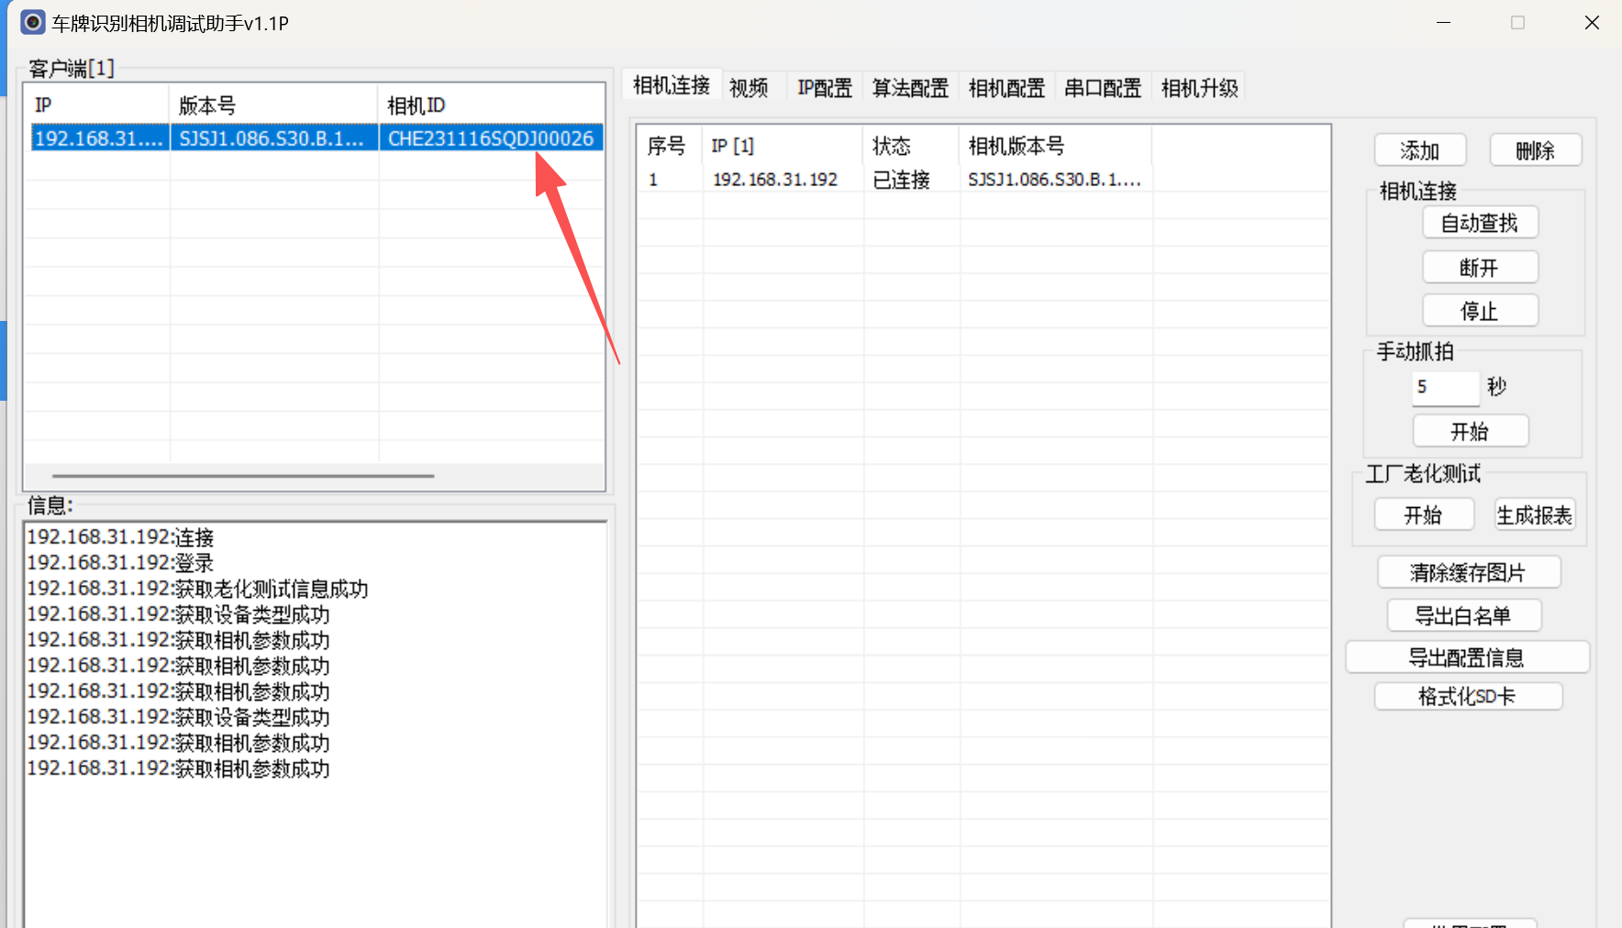The width and height of the screenshot is (1622, 928).
Task: Minimize the 车牌识别相机调试助手 window
Action: point(1443,23)
